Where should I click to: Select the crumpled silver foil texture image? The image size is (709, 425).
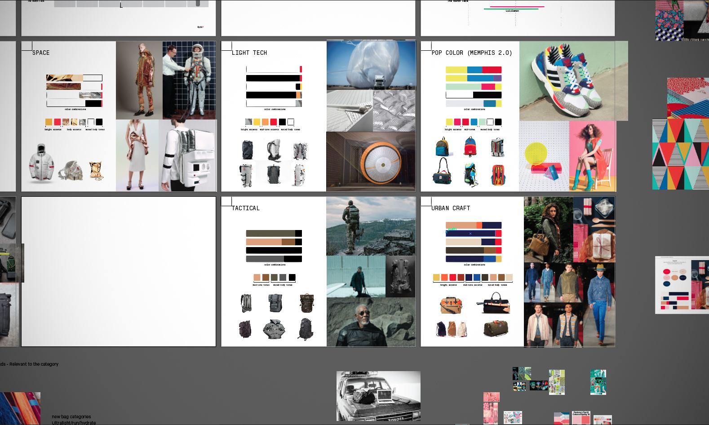click(x=394, y=111)
